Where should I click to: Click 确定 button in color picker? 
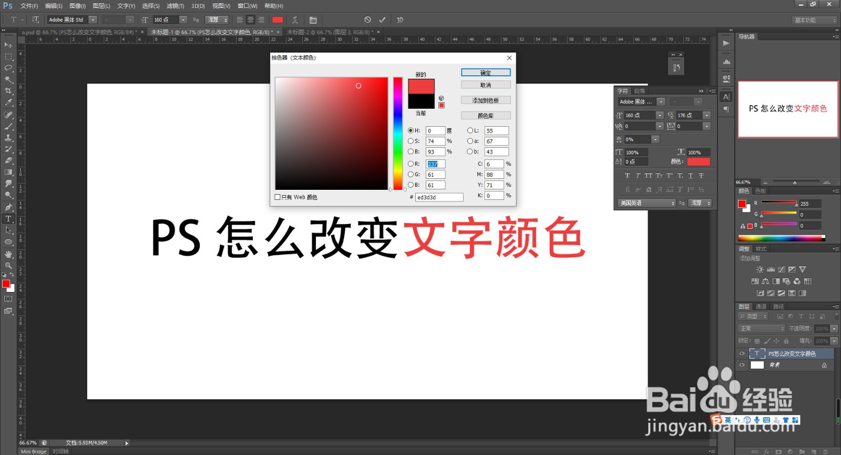(x=486, y=73)
